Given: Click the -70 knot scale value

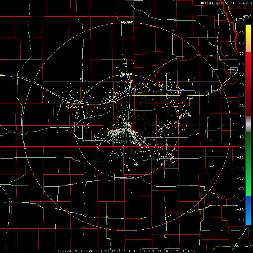Looking at the screenshot, I should click(240, 199).
